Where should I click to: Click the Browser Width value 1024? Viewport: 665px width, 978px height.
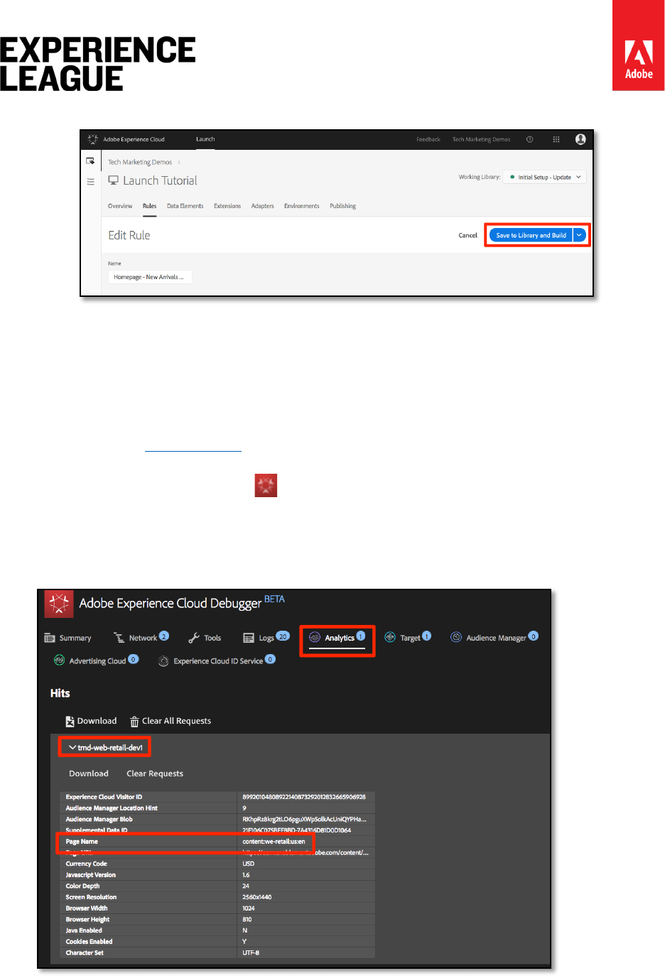pos(248,908)
